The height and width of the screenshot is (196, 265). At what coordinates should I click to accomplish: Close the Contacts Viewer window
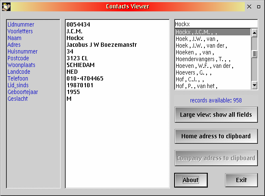(x=249, y=7)
